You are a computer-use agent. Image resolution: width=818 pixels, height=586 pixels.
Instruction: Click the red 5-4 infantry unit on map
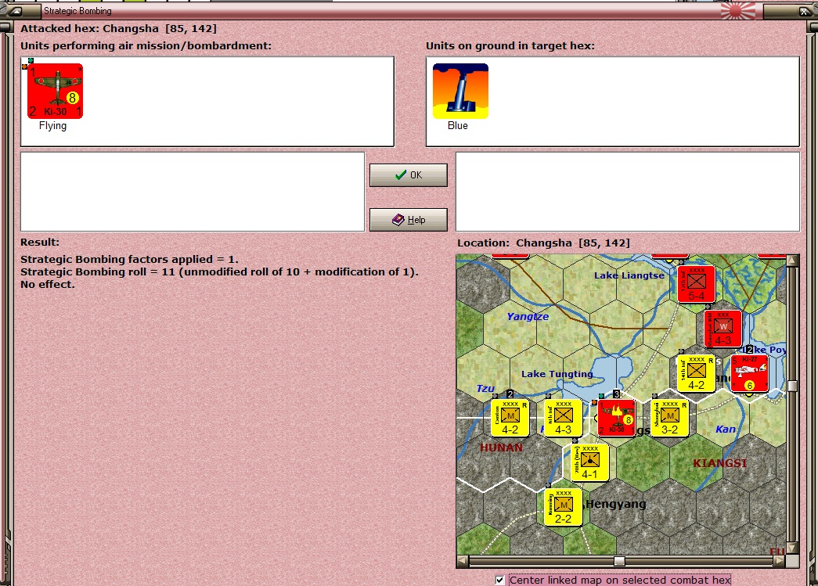click(x=697, y=284)
